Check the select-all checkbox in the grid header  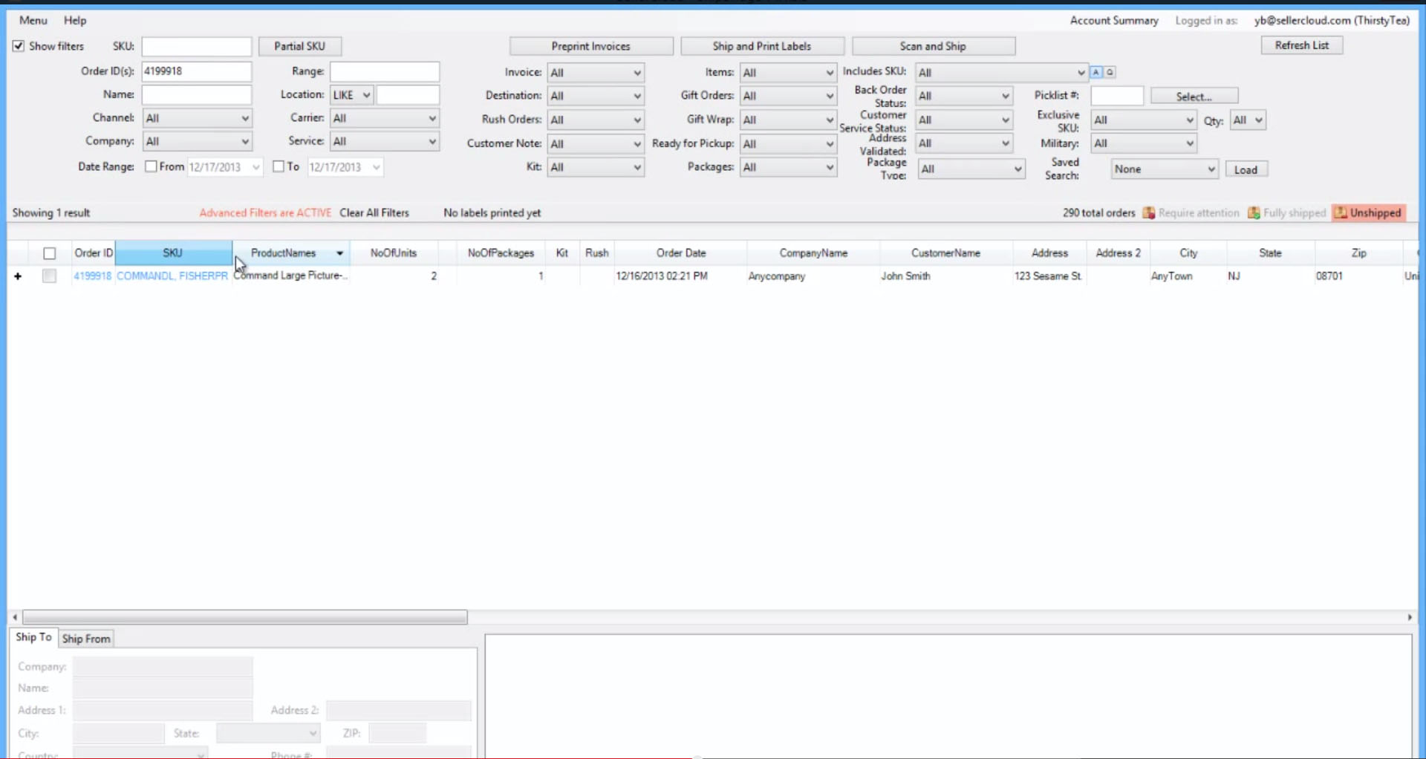[x=50, y=253]
